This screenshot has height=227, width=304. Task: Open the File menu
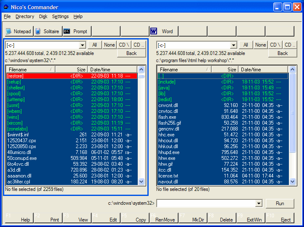click(7, 16)
